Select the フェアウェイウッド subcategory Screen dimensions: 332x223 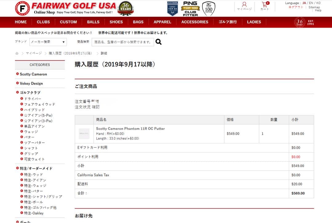(40, 104)
